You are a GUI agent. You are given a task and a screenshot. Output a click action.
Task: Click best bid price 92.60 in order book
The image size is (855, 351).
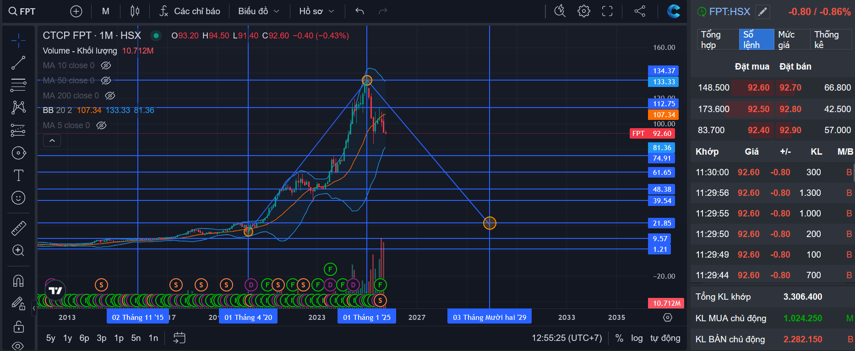tap(758, 87)
